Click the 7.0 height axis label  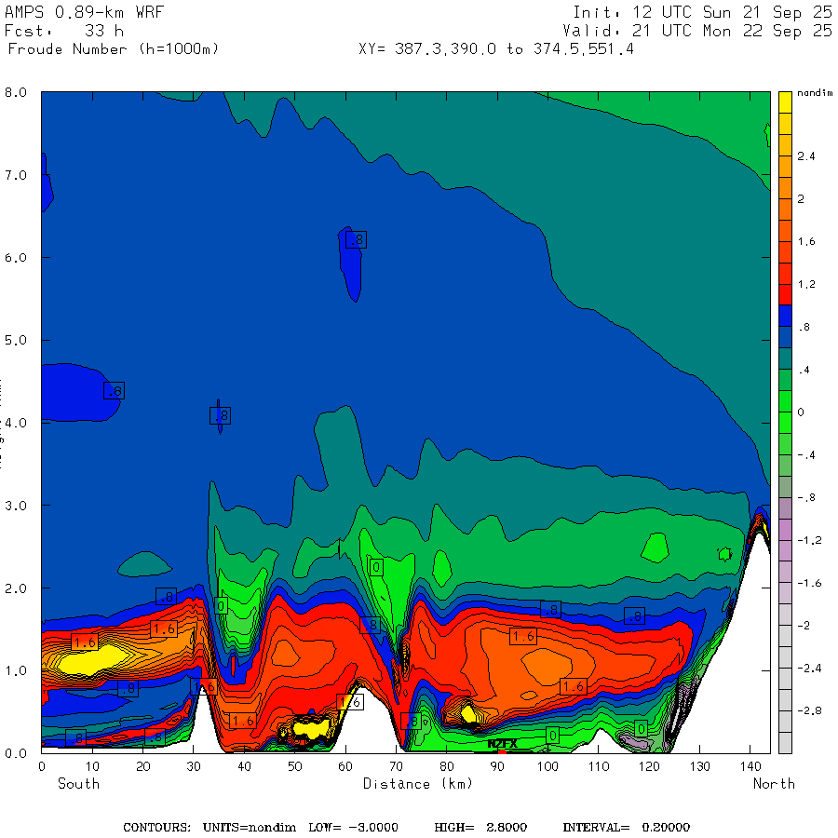[16, 175]
